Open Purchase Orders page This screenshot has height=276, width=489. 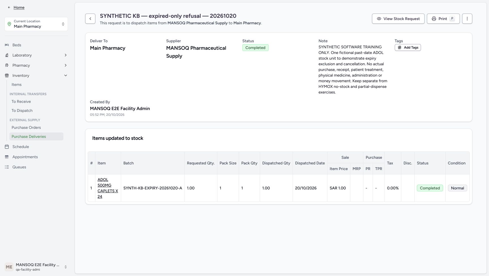coord(26,127)
